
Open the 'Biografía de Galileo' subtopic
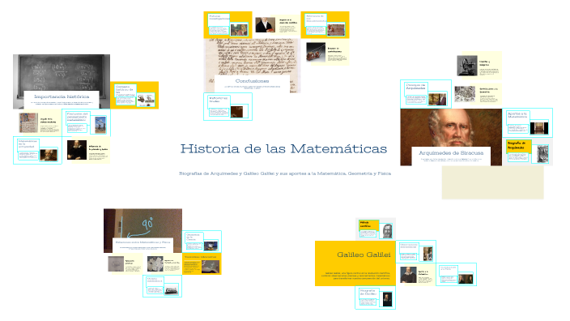point(375,297)
